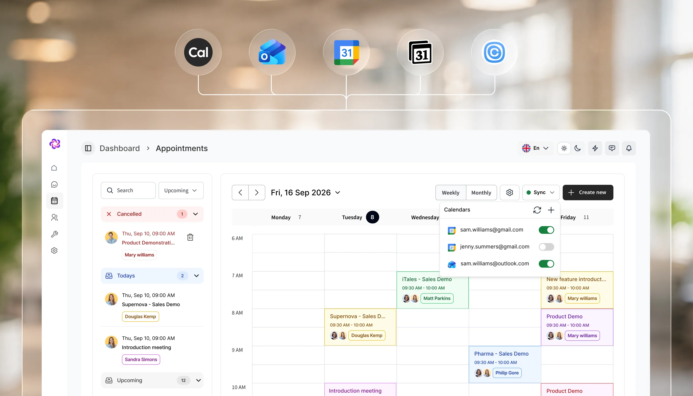Switch to the Weekly view
This screenshot has height=396, width=693.
(451, 193)
